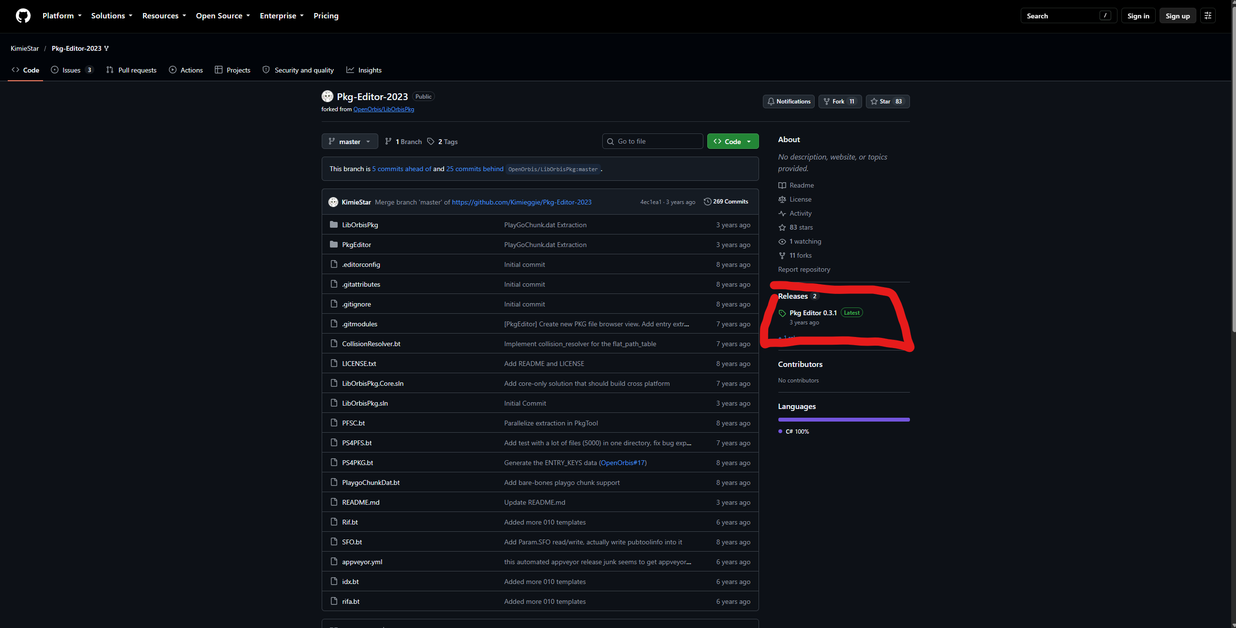The width and height of the screenshot is (1236, 628).
Task: Open the settings sliders icon beside Sign up
Action: point(1208,16)
